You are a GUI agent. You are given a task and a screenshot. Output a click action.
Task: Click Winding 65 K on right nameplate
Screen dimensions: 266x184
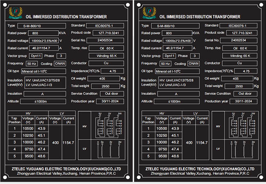tap(240, 56)
